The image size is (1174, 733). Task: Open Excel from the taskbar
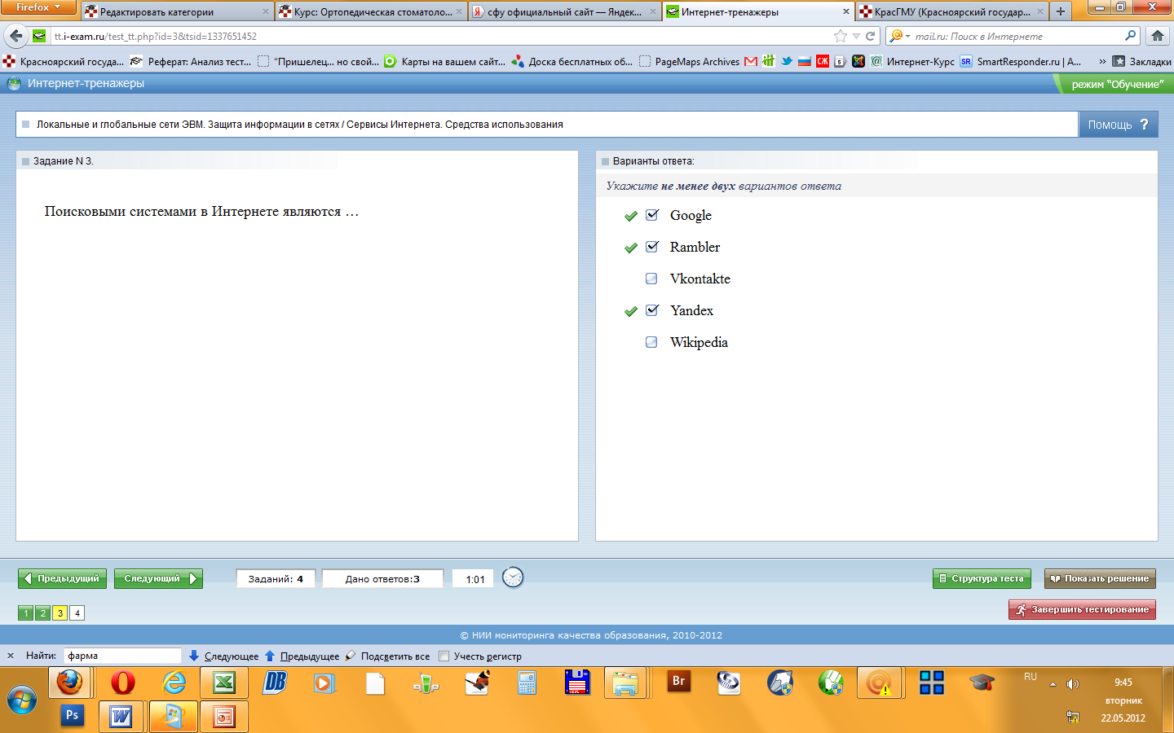pyautogui.click(x=223, y=683)
